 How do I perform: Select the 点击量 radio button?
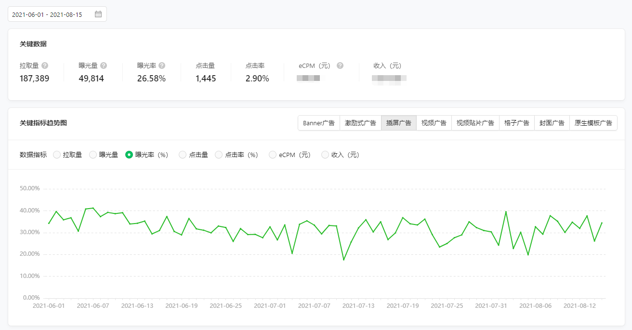[x=183, y=155]
